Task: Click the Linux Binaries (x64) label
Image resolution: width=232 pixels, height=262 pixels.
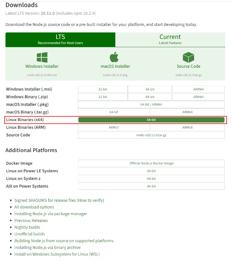Action: pyautogui.click(x=25, y=120)
